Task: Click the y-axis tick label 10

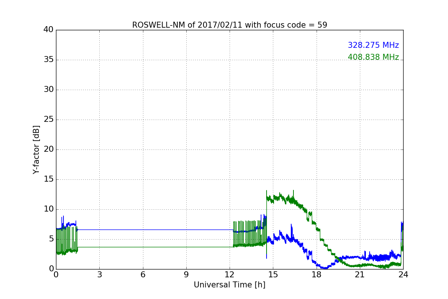Action: coord(48,209)
